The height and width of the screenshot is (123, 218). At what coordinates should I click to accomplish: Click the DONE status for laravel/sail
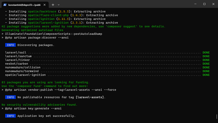point(206,53)
